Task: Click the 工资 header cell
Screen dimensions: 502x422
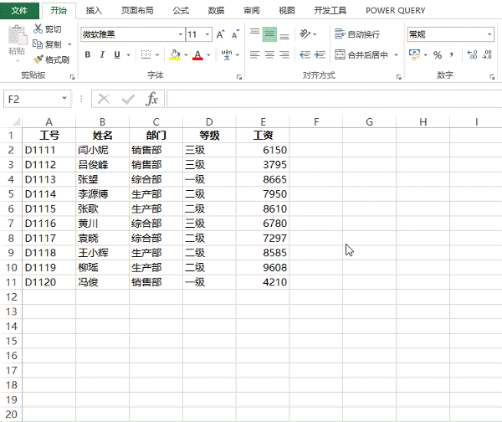Action: tap(263, 135)
